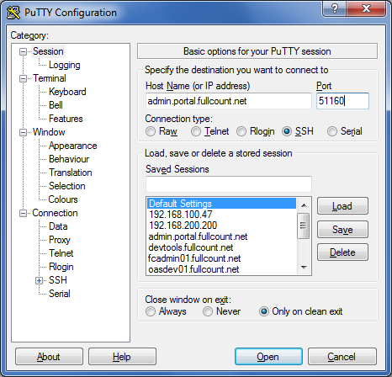Screen dimensions: 392x377
Task: Click the sessions list scrollbar thumb
Action: click(303, 226)
